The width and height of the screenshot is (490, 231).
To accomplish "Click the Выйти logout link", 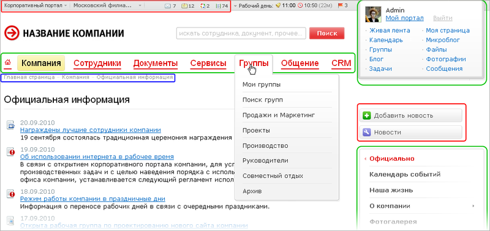I will [442, 18].
